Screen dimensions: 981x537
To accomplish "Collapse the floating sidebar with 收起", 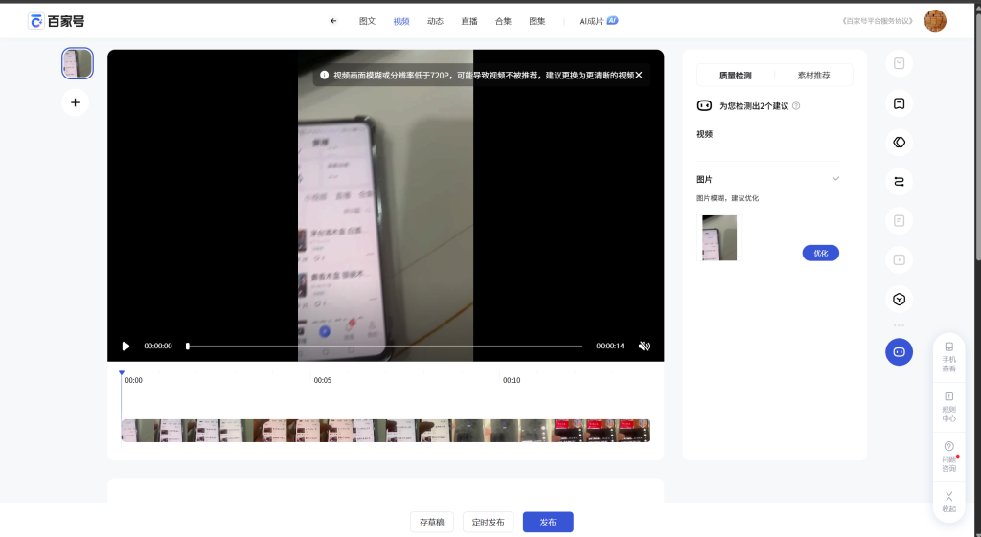I will pos(948,502).
